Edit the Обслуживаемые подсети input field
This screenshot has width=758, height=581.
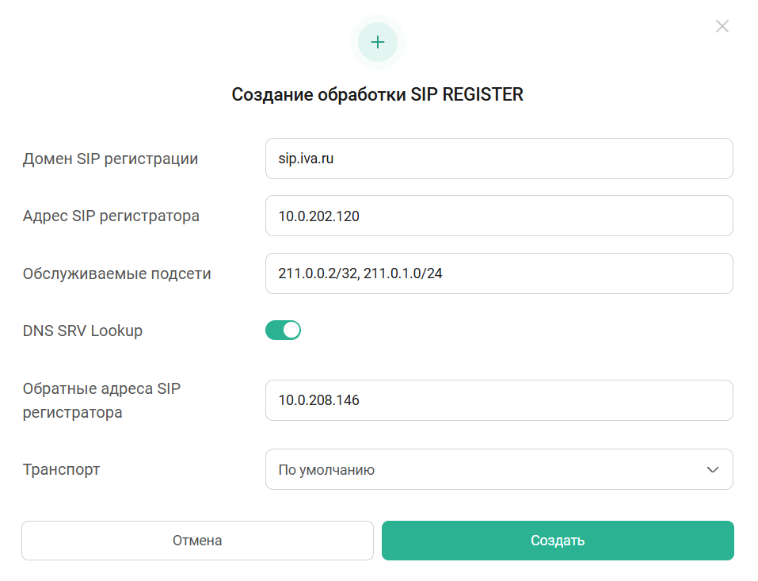498,273
